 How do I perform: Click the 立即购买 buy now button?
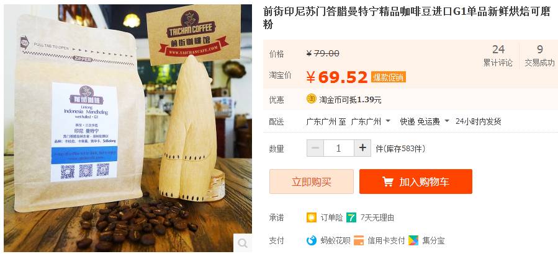[x=312, y=182]
